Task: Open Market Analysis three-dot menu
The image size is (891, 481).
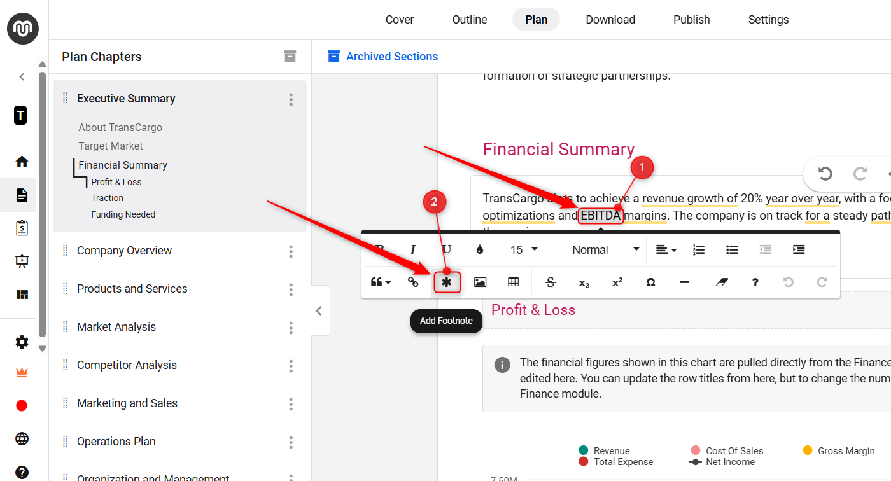Action: [291, 328]
